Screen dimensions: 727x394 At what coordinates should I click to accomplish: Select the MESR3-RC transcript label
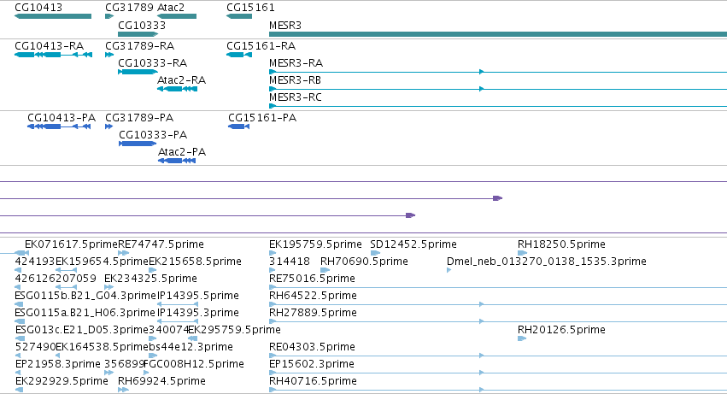296,97
